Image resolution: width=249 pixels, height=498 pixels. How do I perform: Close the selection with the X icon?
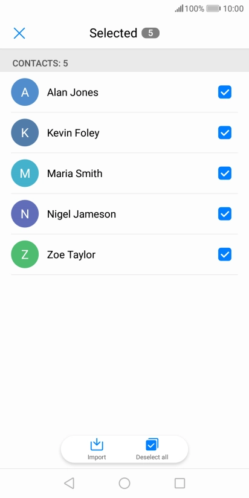click(19, 33)
